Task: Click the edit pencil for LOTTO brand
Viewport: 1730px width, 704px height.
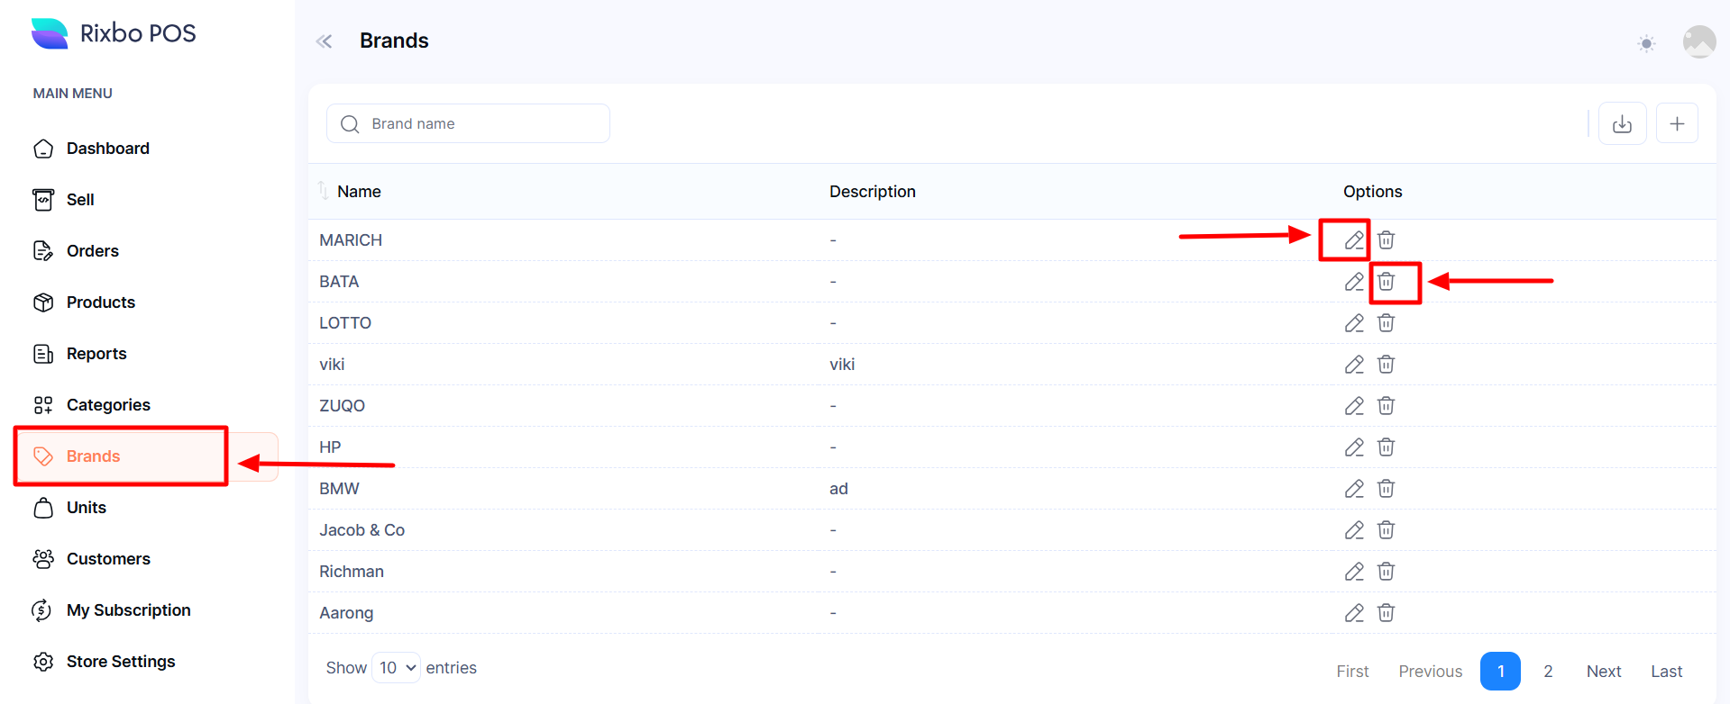Action: [1353, 323]
